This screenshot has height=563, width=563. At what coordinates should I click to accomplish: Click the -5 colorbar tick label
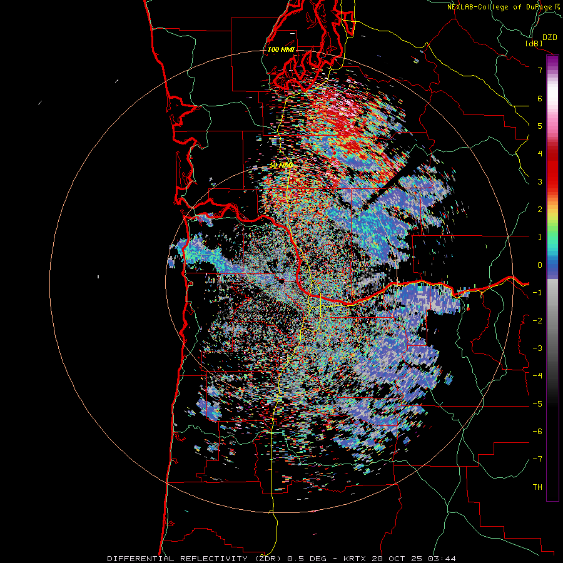537,404
